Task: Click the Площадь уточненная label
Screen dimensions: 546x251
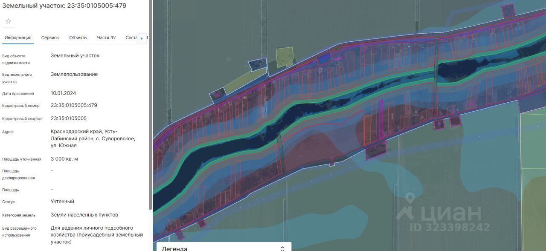Action: tap(22, 159)
